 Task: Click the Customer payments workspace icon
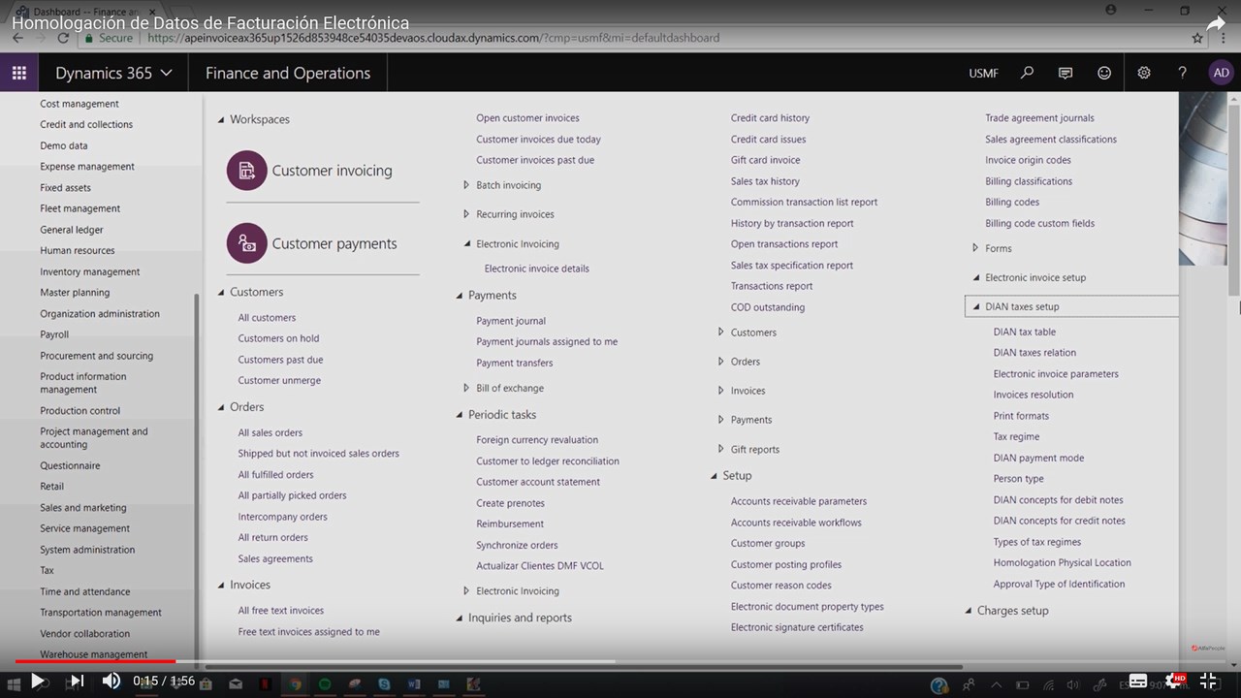pos(247,243)
